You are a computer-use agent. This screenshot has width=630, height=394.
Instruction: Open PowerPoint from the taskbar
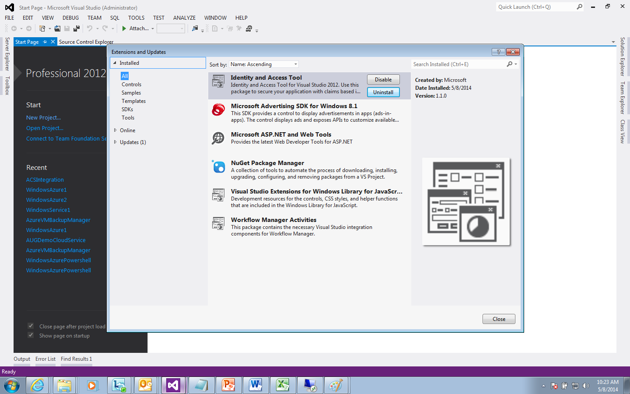pos(228,386)
